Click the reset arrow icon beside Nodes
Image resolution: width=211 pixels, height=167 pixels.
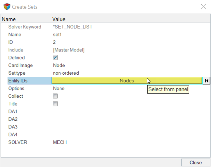[x=206, y=81]
